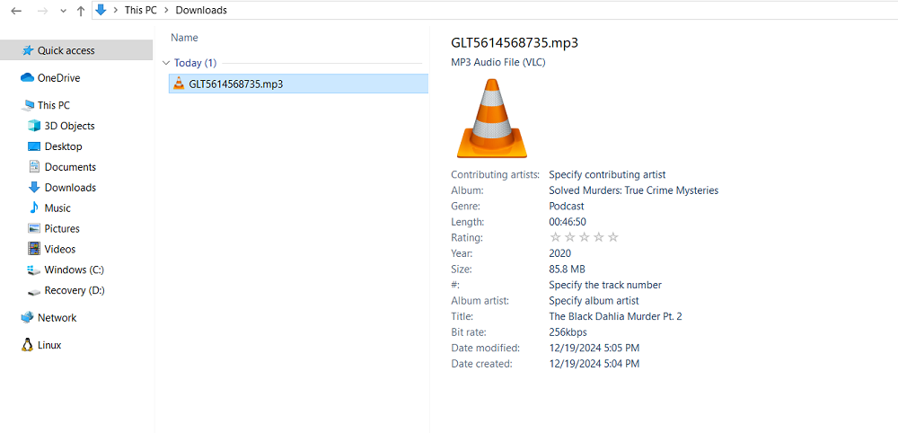Open the recent locations dropdown chevron

pyautogui.click(x=62, y=11)
